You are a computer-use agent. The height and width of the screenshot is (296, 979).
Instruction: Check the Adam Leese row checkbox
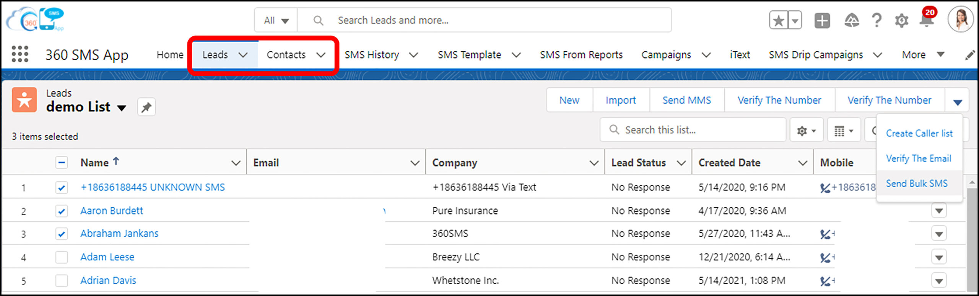(62, 257)
